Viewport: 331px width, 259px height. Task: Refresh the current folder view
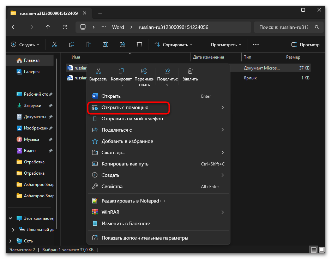coord(65,27)
